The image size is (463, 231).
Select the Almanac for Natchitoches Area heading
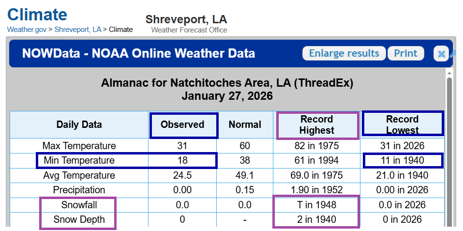pos(227,83)
